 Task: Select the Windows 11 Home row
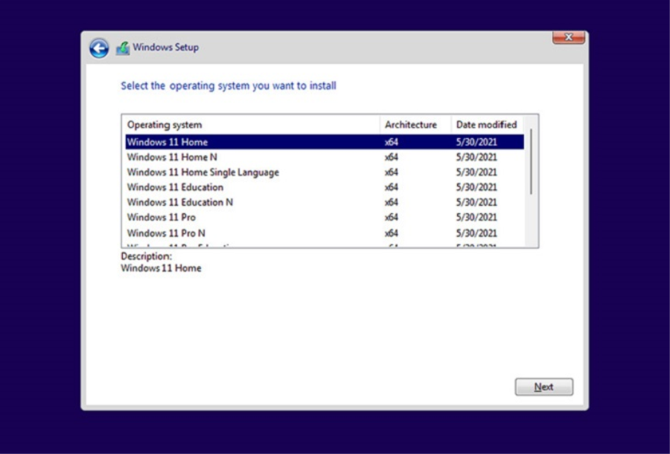(x=325, y=142)
